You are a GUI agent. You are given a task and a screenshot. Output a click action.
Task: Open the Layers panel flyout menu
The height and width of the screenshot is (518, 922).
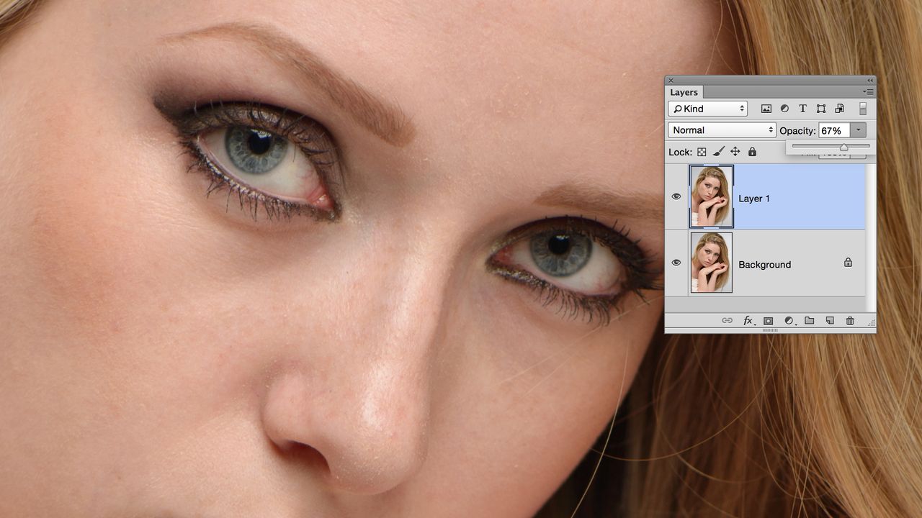click(868, 92)
